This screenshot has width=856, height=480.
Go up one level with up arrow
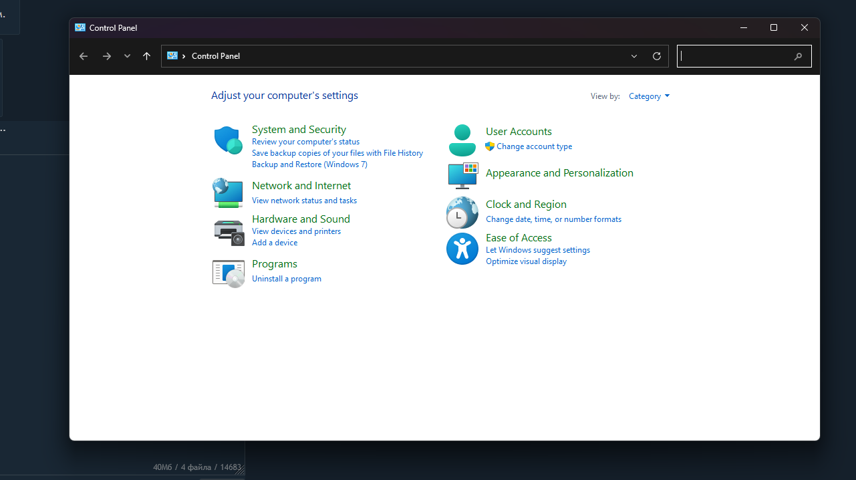click(x=147, y=56)
